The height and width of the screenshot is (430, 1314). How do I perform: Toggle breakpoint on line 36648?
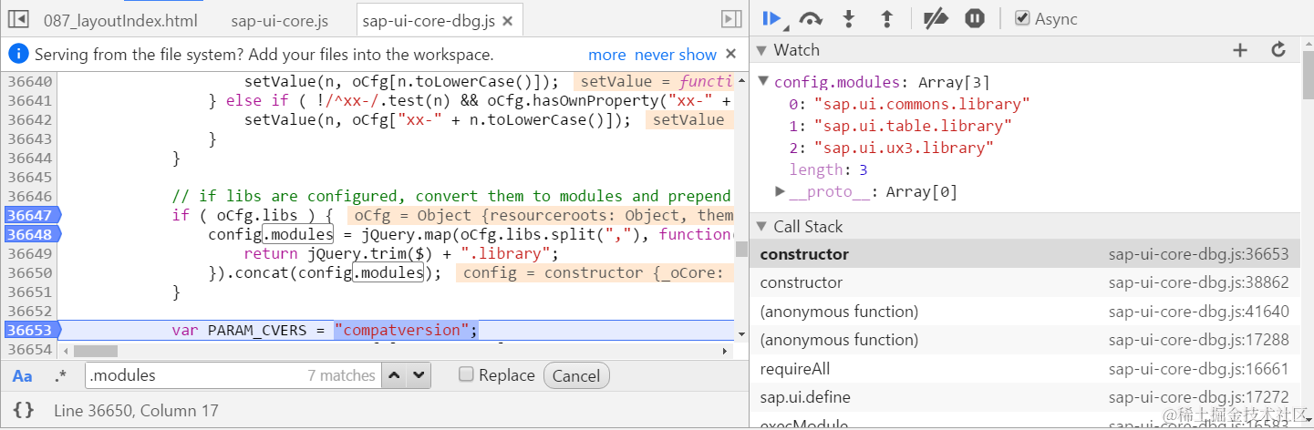click(x=31, y=234)
